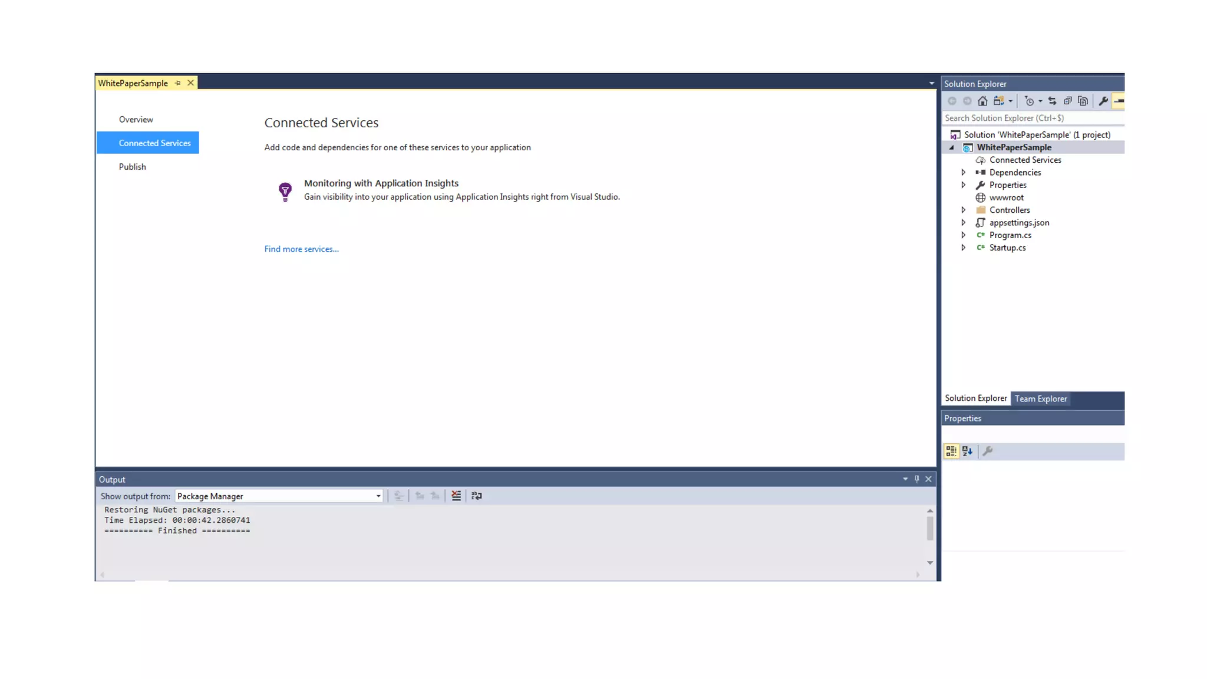Toggle Categorized view in Properties panel
1207x679 pixels.
[x=951, y=451]
